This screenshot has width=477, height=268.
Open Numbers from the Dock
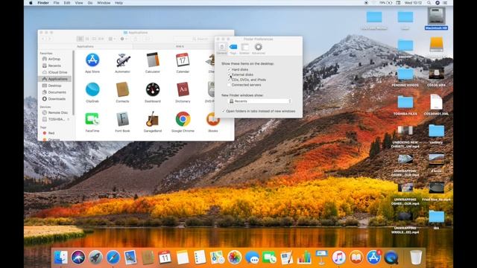304,257
